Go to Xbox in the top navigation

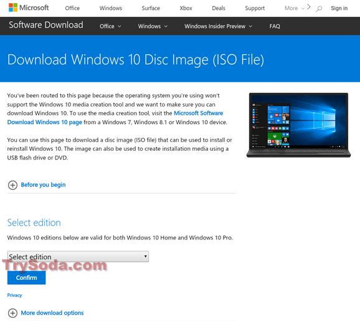(186, 8)
